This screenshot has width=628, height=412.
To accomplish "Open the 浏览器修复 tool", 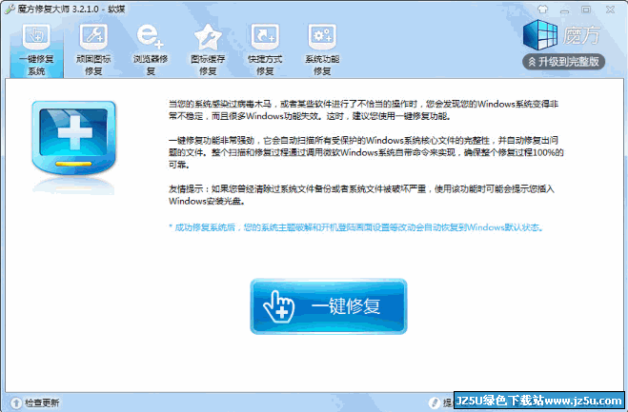I will [151, 50].
